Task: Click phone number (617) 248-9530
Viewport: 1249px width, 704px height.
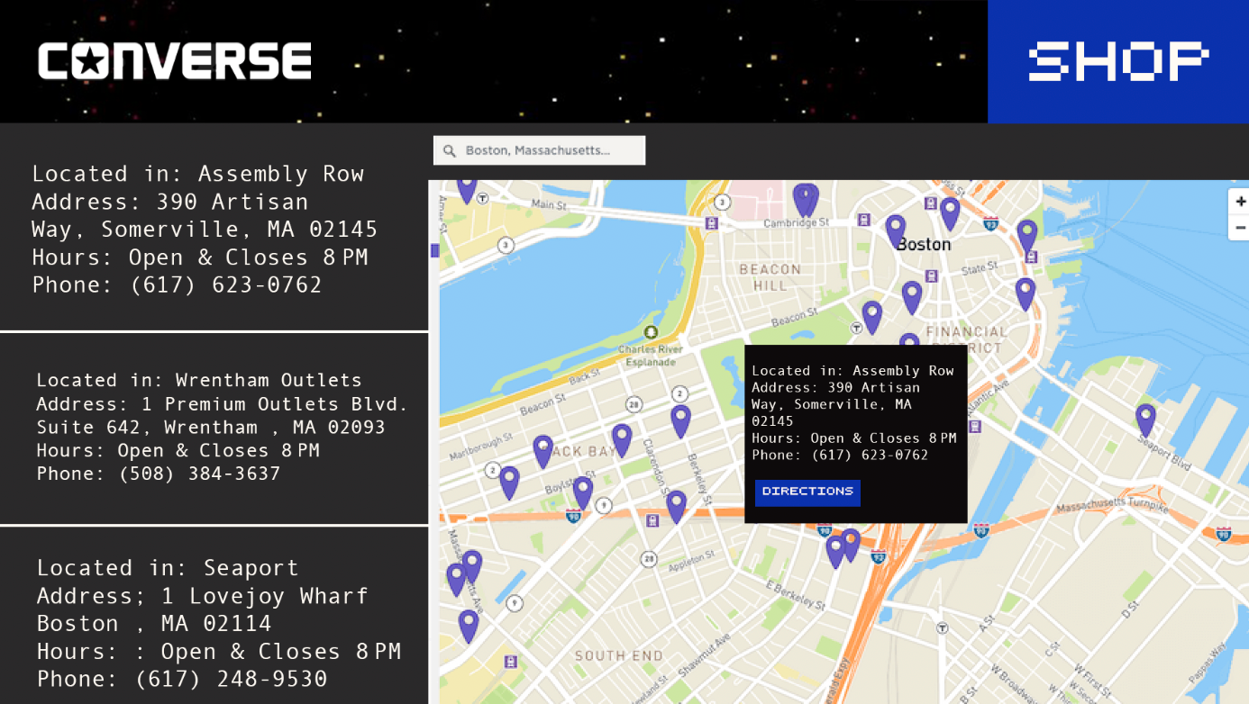Action: 232,679
